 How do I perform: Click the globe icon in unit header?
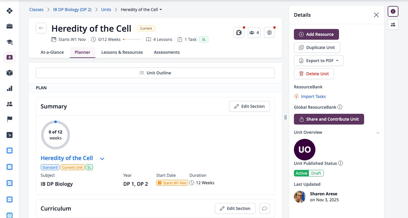[269, 33]
